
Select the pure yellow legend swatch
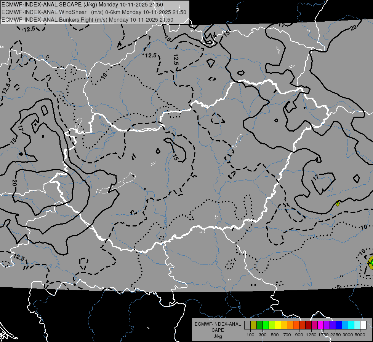click(x=278, y=325)
